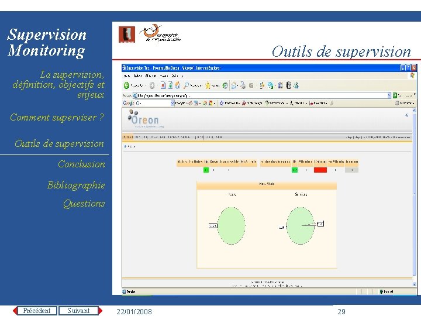
Task: Click the slide date 22/01/2008
Action: [134, 311]
